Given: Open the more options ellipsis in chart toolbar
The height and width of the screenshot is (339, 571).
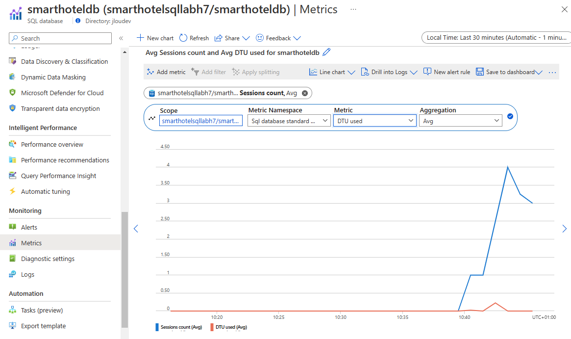Looking at the screenshot, I should tap(552, 72).
